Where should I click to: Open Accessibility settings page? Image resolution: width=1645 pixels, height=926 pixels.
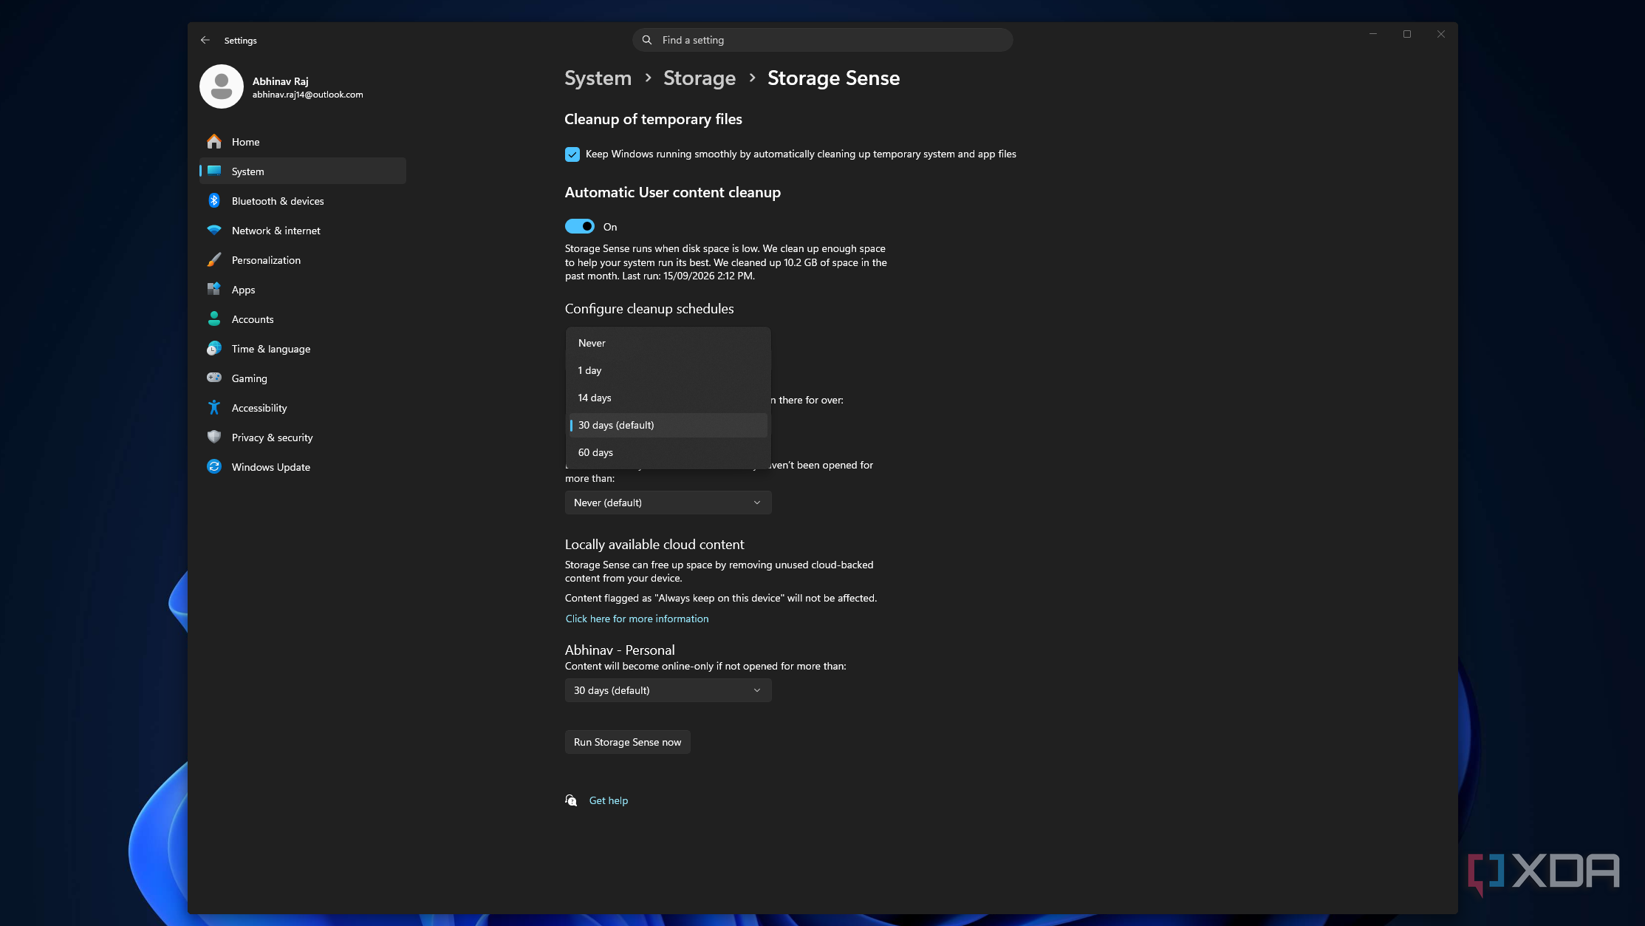click(x=302, y=407)
